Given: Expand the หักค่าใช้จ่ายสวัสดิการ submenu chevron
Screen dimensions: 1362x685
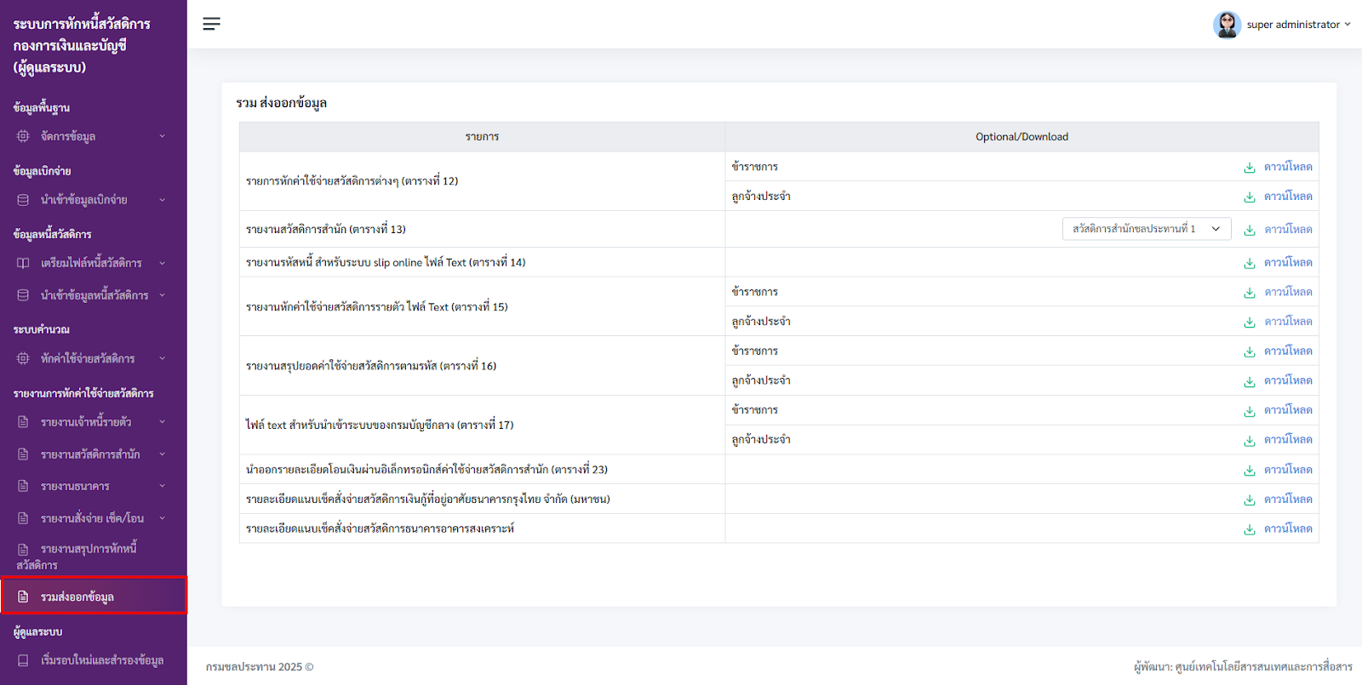Looking at the screenshot, I should 163,358.
